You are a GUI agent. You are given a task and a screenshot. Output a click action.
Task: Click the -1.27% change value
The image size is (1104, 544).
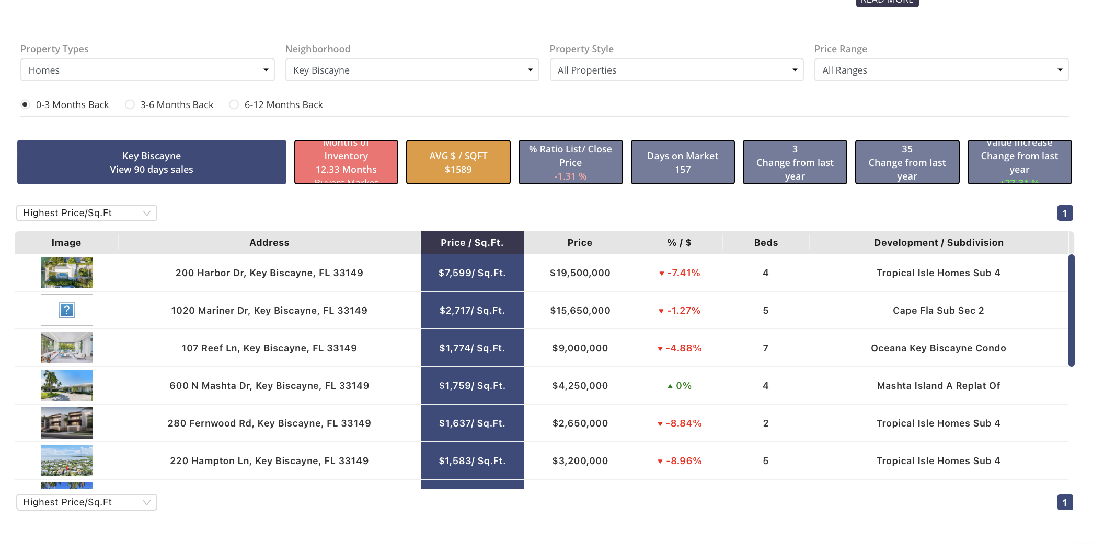tap(680, 311)
